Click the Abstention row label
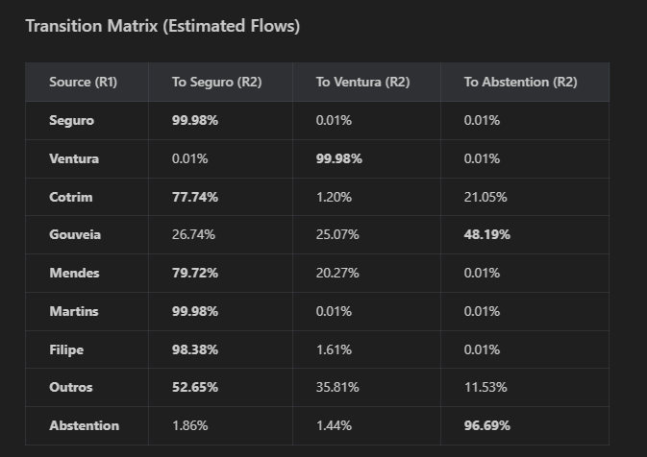This screenshot has height=457, width=647. (85, 425)
